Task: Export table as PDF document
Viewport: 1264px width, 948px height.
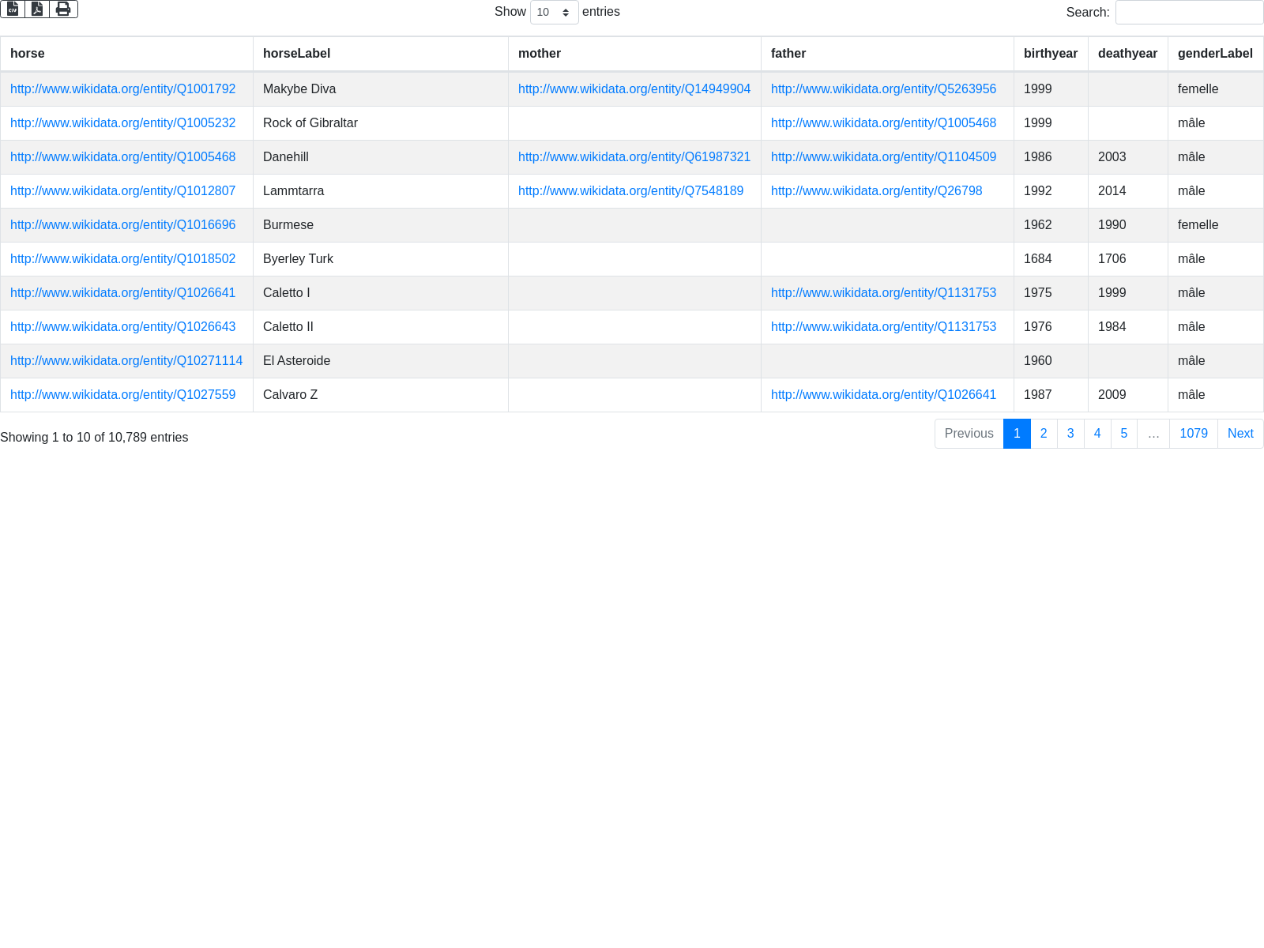Action: [37, 9]
